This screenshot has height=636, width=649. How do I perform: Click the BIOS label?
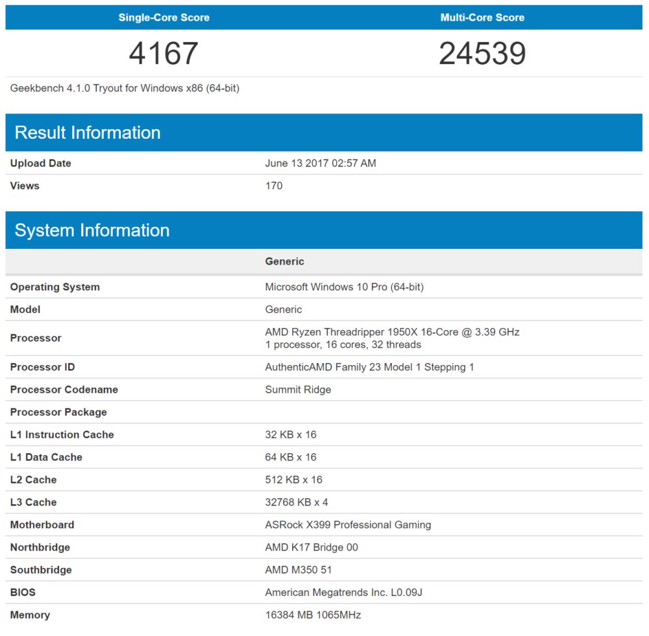(x=22, y=592)
